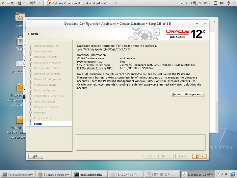Click the Database Operation step

pyautogui.click(x=46, y=46)
